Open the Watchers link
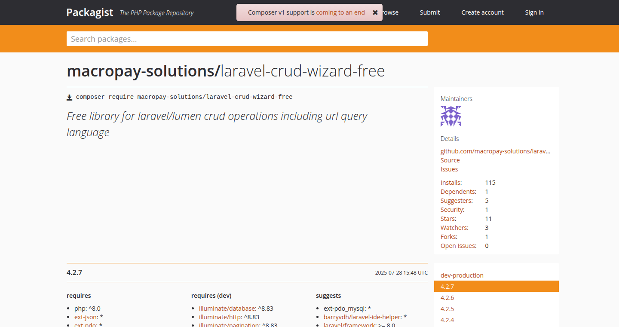This screenshot has height=327, width=619. [454, 228]
